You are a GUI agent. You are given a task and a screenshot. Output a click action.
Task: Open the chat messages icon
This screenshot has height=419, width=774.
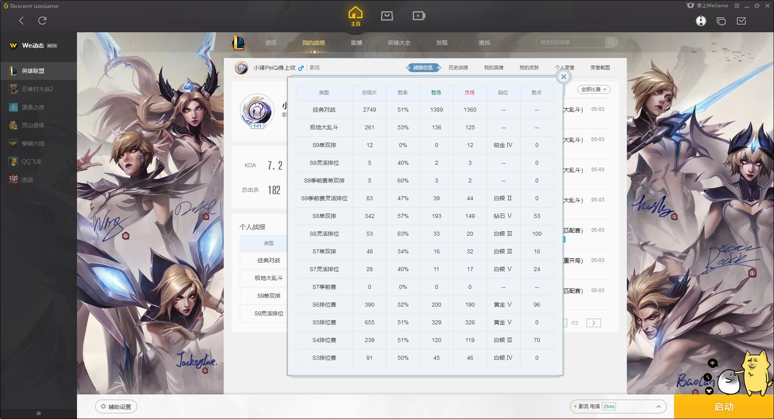pyautogui.click(x=721, y=21)
